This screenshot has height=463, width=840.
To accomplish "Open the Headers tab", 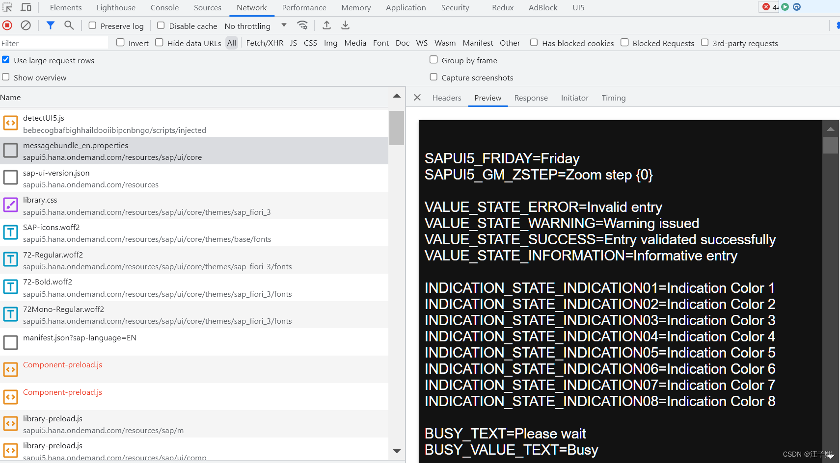I will pos(447,98).
